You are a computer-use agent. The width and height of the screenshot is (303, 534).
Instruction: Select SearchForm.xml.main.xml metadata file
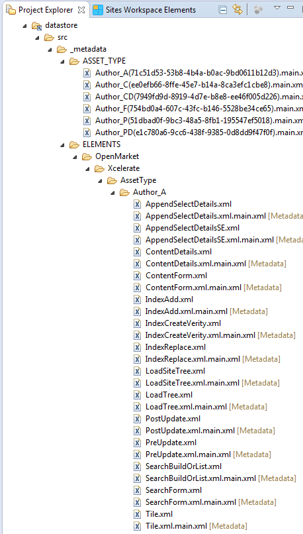pos(211,502)
